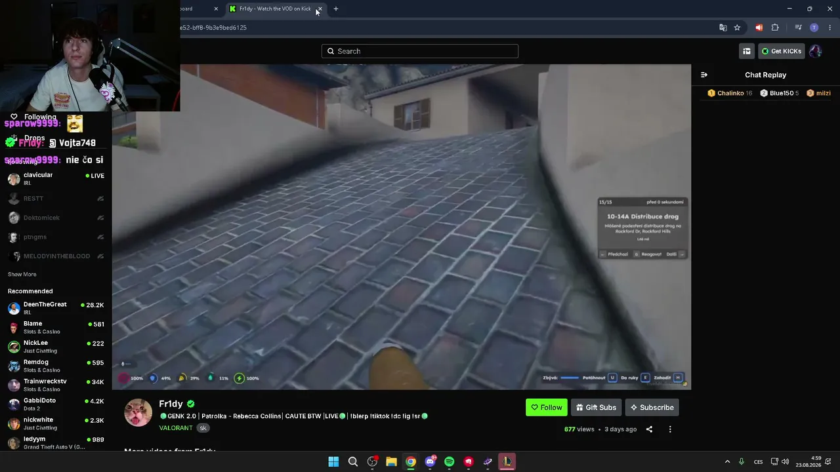Open the Chrome three-dot menu

[x=830, y=28]
